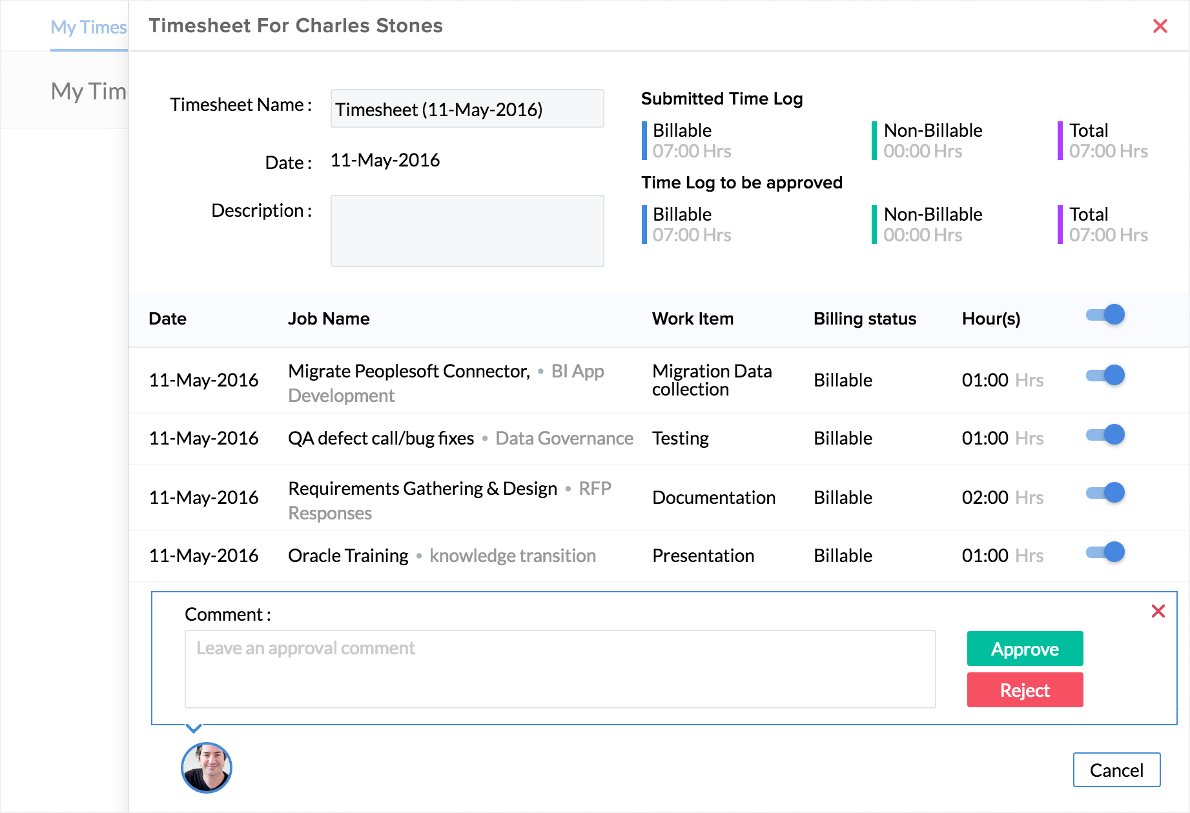Switch off the Presentation time log entry

(x=1105, y=552)
